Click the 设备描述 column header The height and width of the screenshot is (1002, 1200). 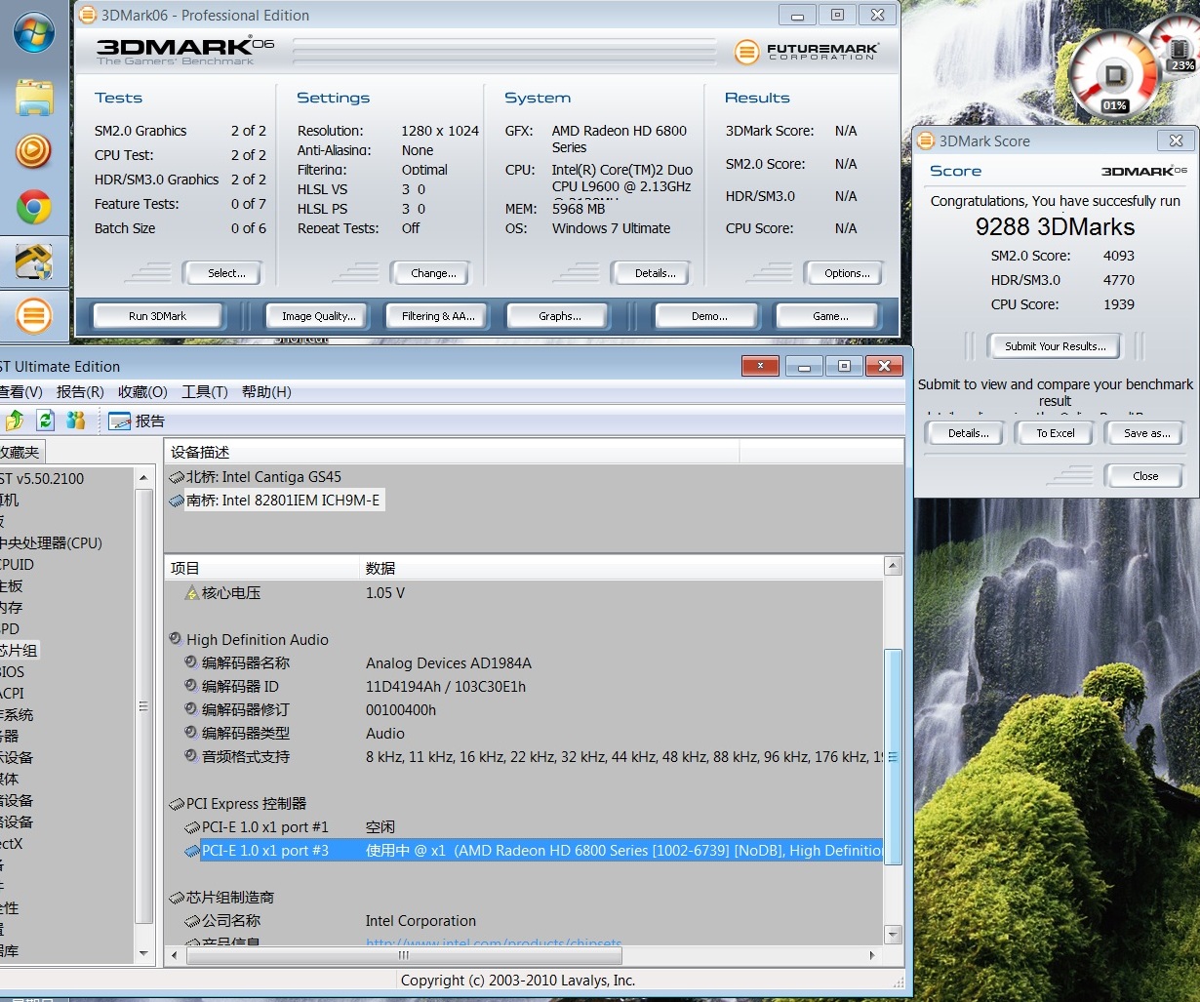coord(452,452)
